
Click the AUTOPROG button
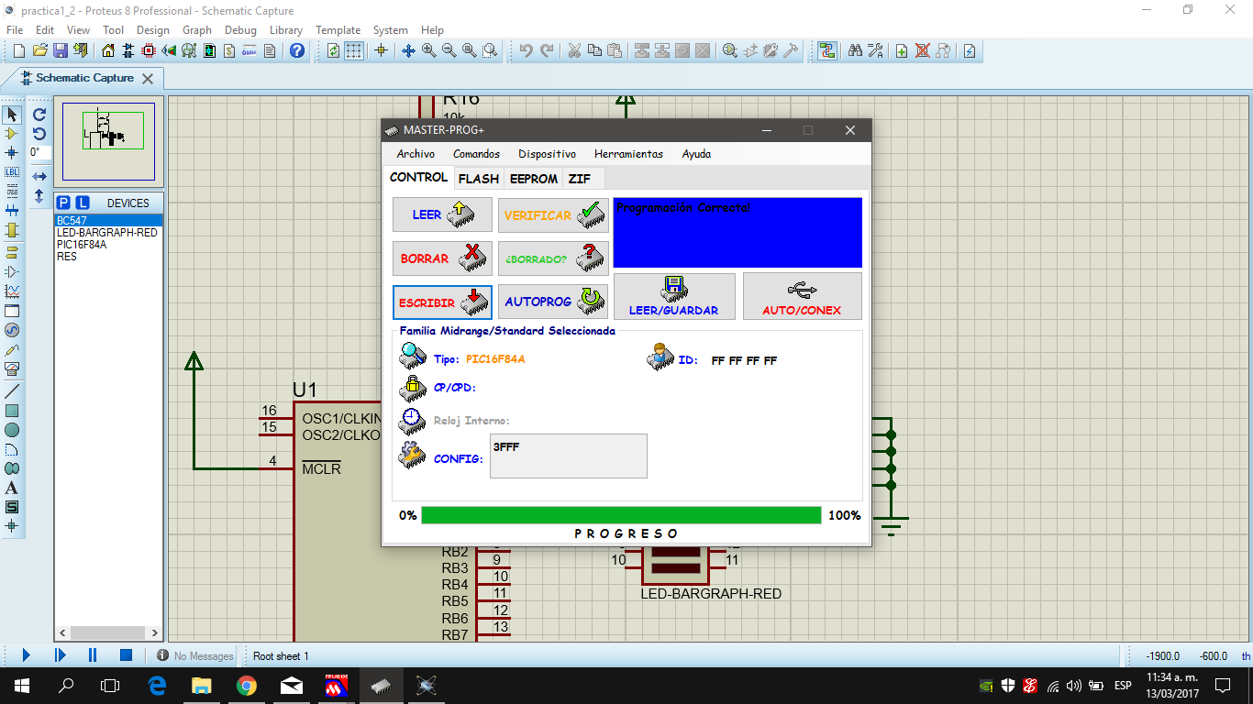553,302
